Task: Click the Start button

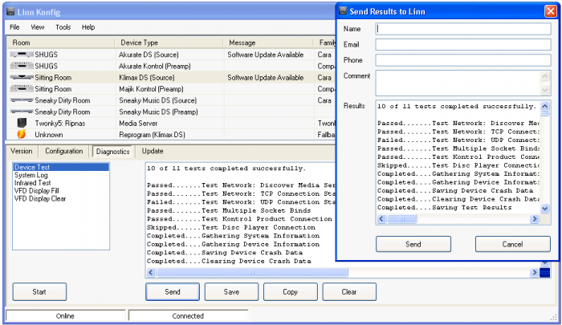Action: coord(39,291)
